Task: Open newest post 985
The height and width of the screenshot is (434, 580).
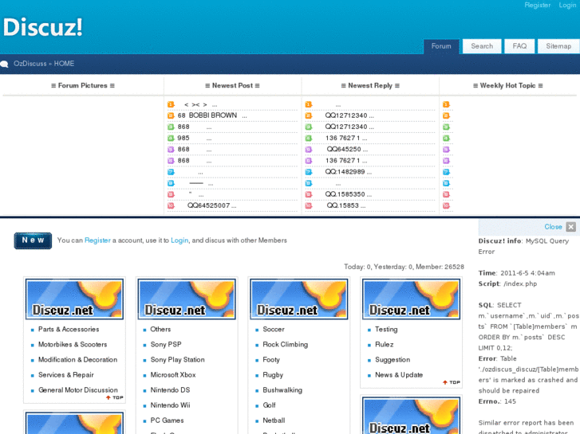Action: coord(194,138)
